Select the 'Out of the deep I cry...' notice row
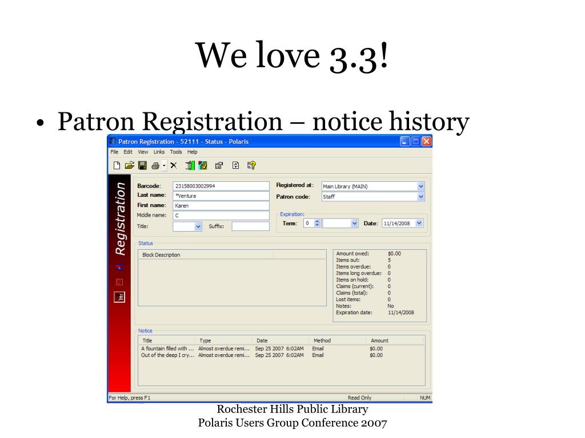 (x=281, y=355)
